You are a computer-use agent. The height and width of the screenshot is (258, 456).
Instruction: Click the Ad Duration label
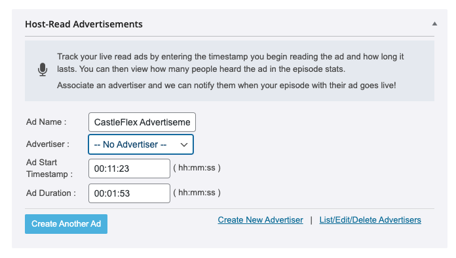[51, 193]
